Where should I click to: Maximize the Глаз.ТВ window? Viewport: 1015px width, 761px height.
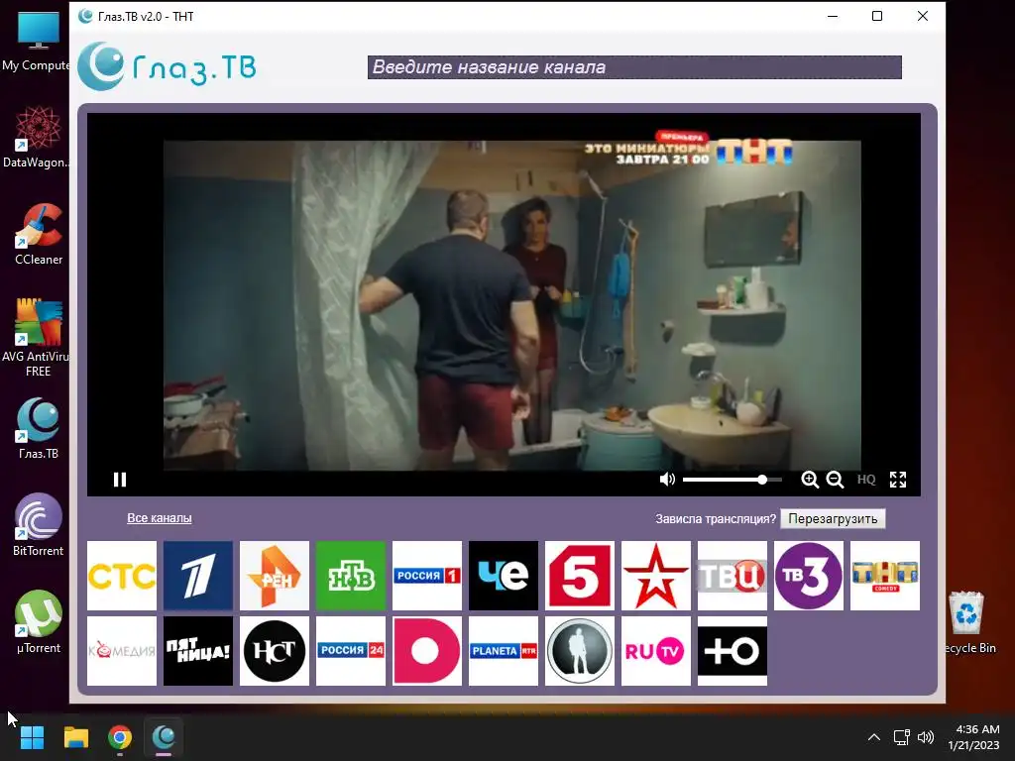[x=877, y=16]
